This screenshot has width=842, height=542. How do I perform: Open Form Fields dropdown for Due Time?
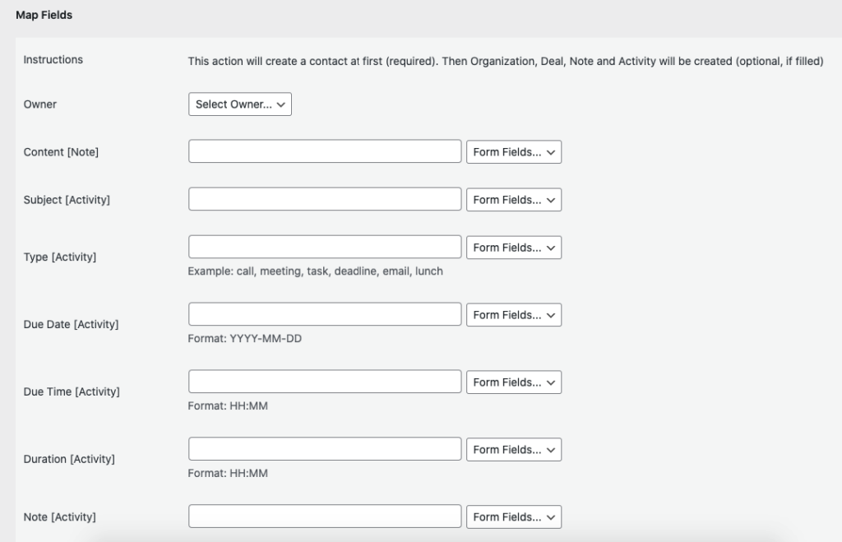(x=513, y=382)
